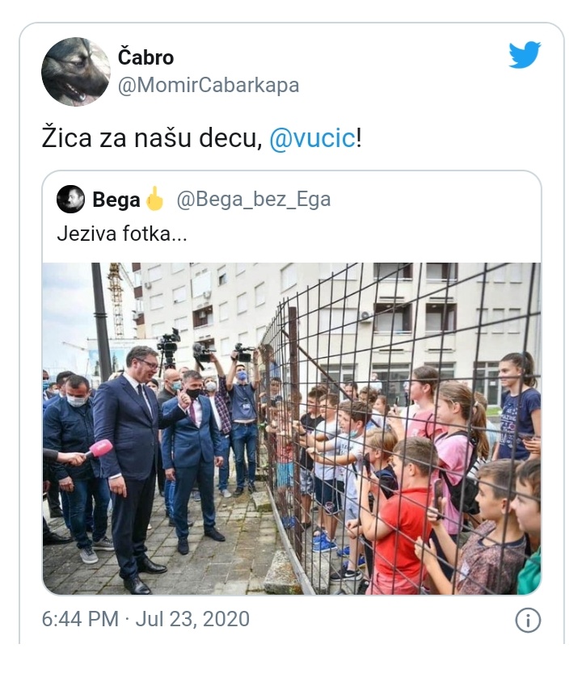
Task: Click the 'Žica za našu decu' tweet text
Action: [152, 138]
